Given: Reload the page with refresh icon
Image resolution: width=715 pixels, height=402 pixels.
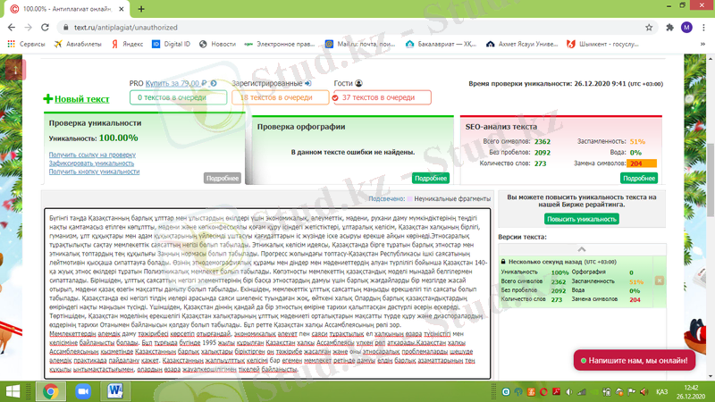Looking at the screenshot, I should tap(45, 28).
